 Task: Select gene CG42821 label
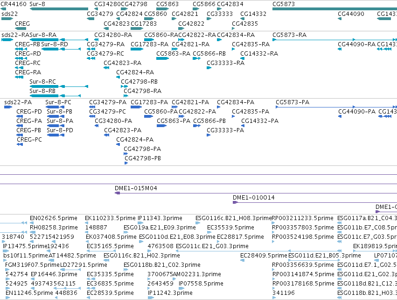pyautogui.click(x=185, y=14)
